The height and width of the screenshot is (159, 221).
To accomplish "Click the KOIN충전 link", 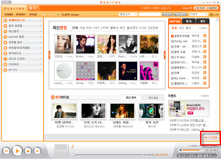I will [x=9, y=14].
